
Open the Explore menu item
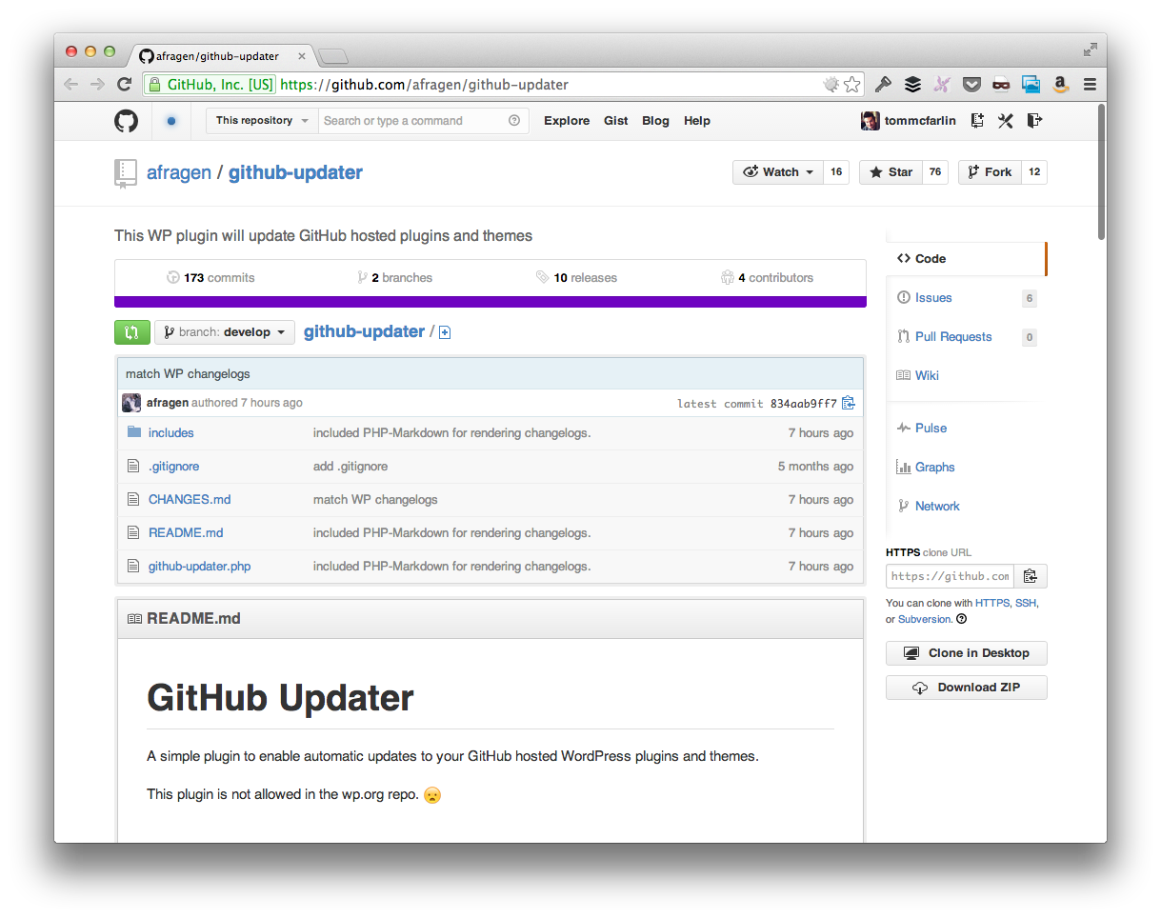click(x=567, y=120)
